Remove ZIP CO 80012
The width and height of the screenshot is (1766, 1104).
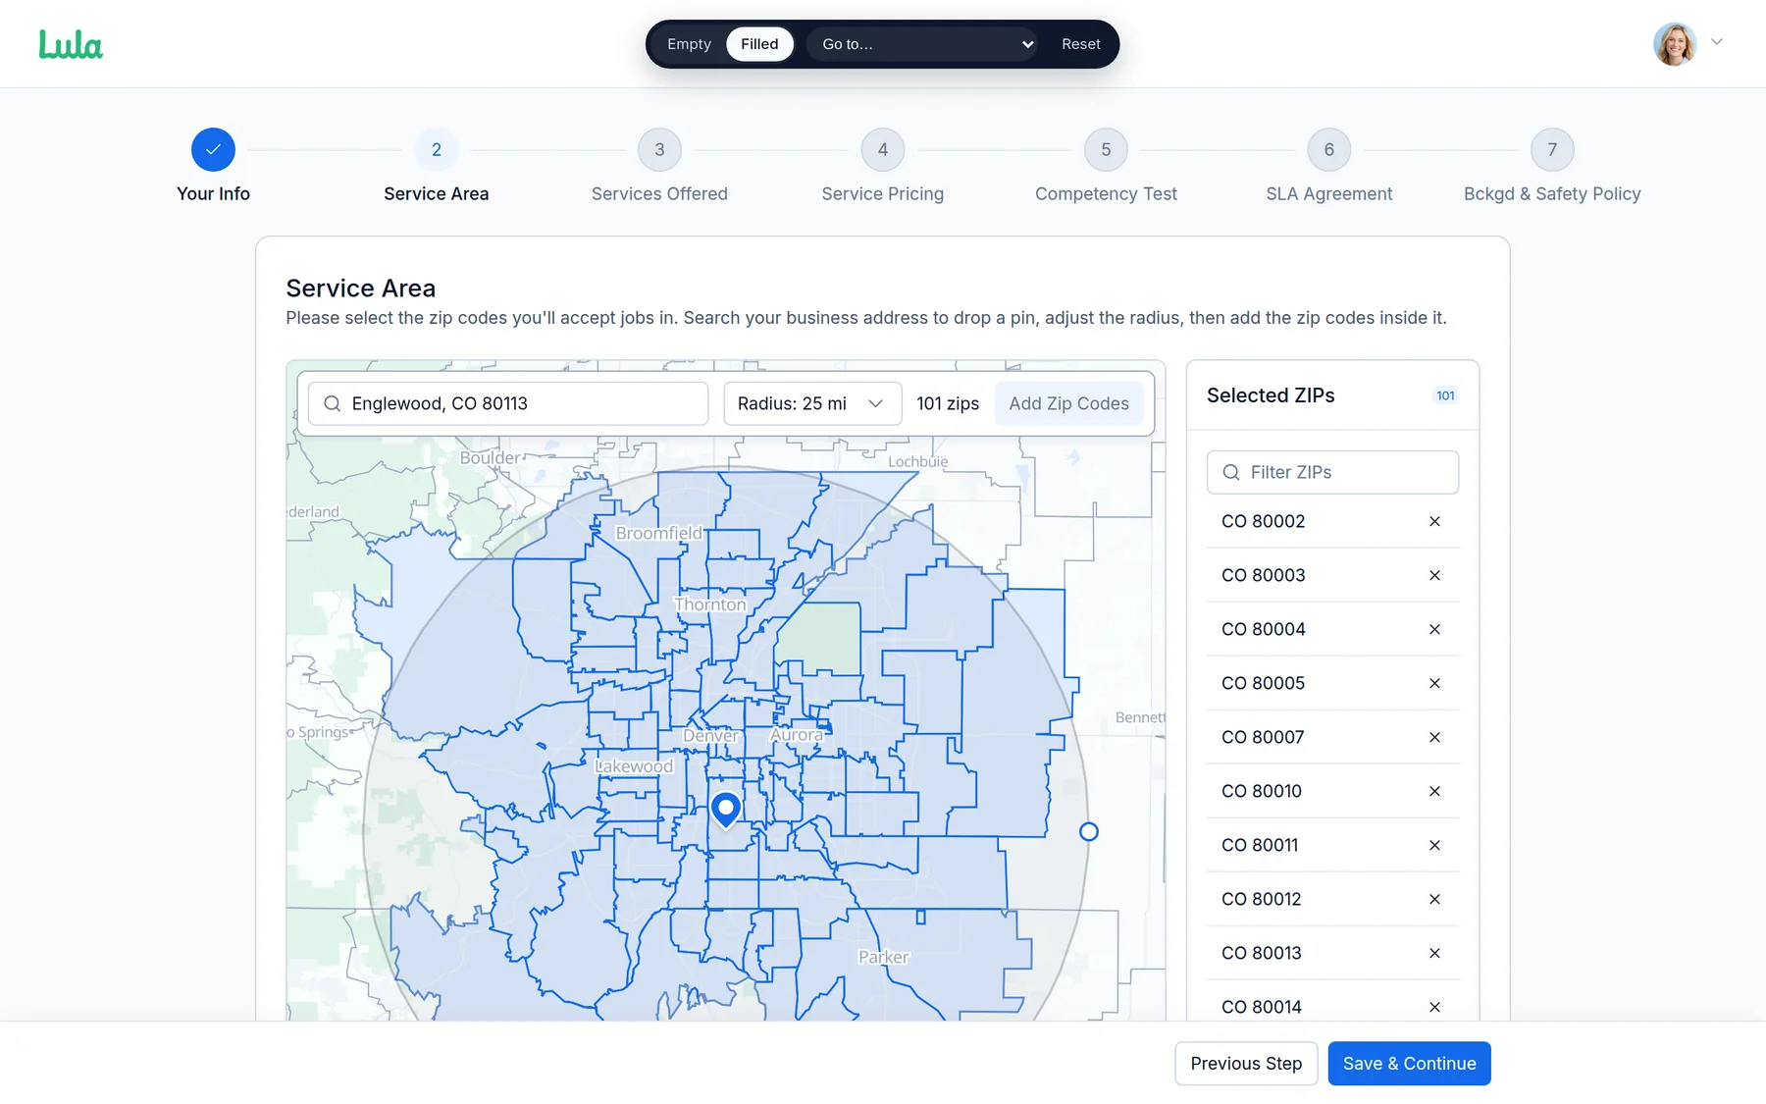[1434, 899]
